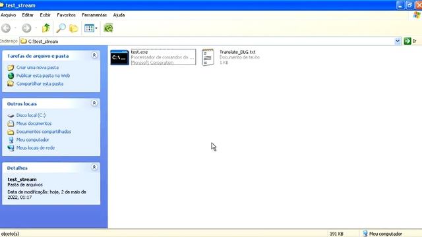Image resolution: width=422 pixels, height=237 pixels.
Task: Click the green Ir go arrow
Action: (407, 41)
